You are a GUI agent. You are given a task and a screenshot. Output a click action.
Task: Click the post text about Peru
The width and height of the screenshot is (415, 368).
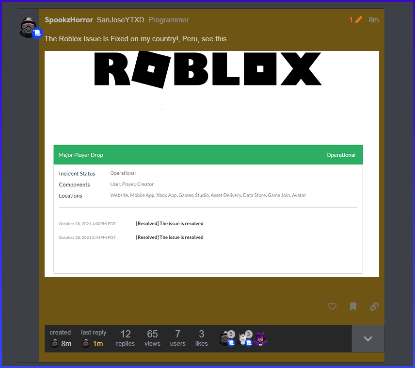click(x=136, y=39)
